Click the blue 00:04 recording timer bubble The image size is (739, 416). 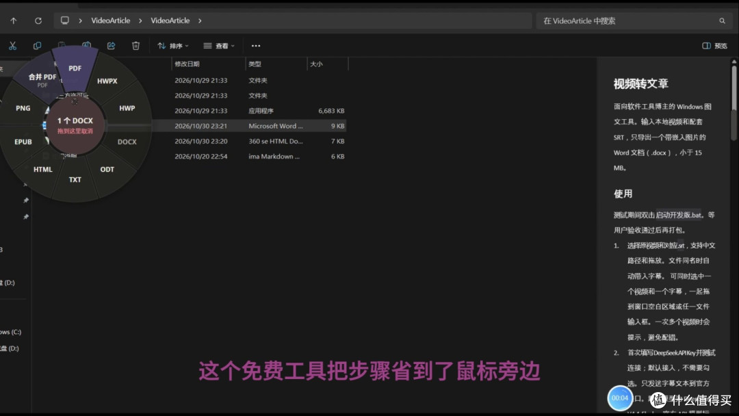point(620,398)
